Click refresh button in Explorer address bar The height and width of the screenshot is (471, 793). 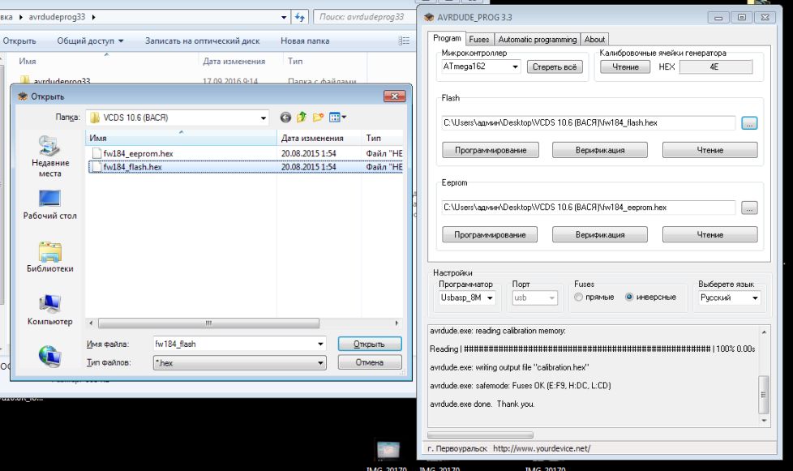[300, 17]
